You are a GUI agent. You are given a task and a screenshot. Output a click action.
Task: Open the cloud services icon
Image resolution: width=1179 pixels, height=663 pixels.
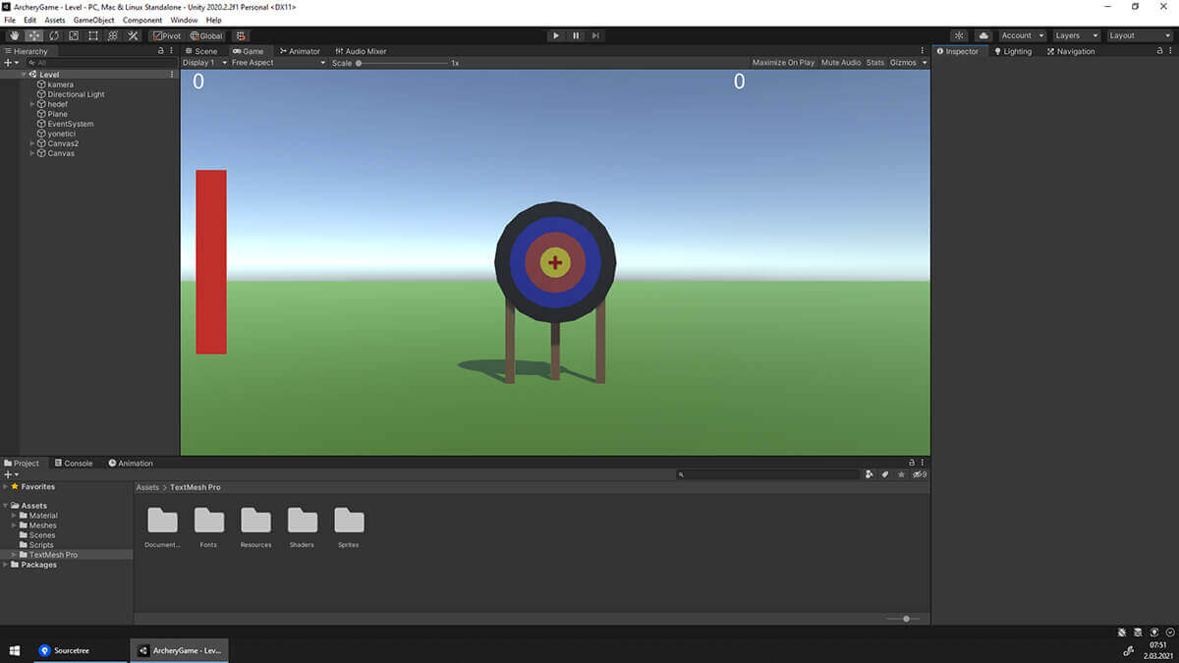983,35
